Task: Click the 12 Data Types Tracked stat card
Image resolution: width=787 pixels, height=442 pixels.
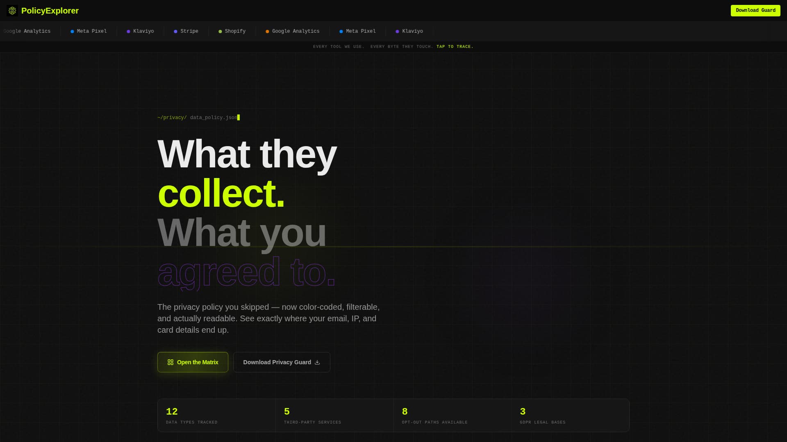Action: [x=216, y=415]
